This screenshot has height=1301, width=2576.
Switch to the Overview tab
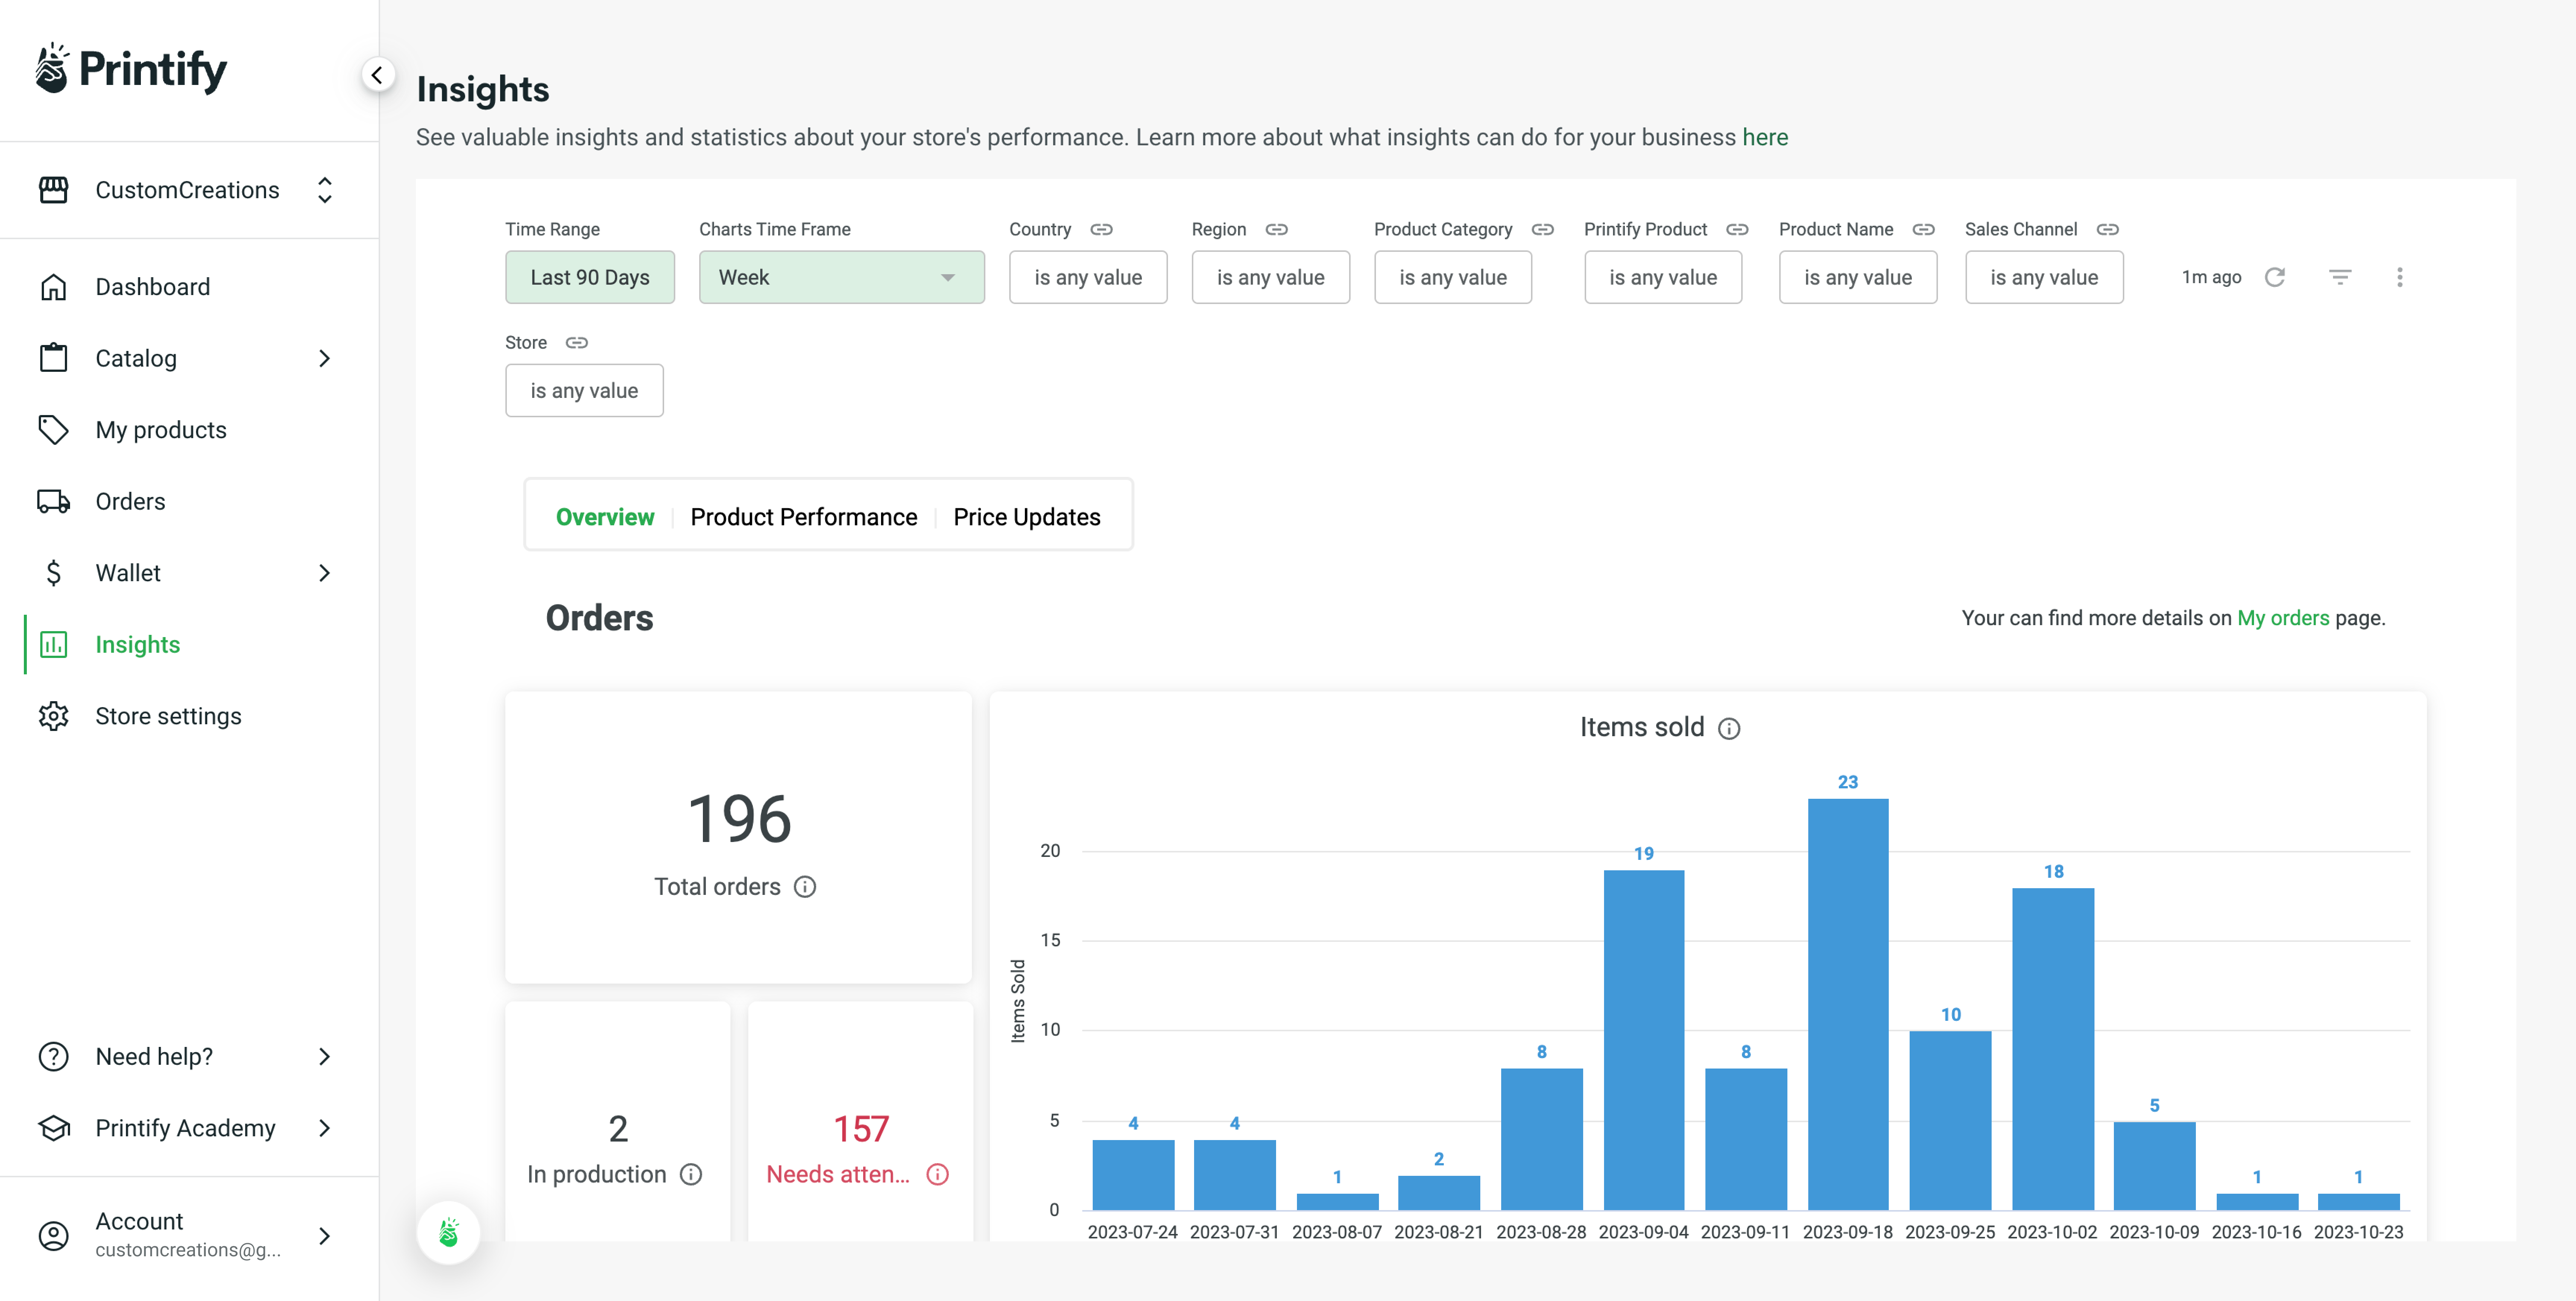pyautogui.click(x=605, y=517)
